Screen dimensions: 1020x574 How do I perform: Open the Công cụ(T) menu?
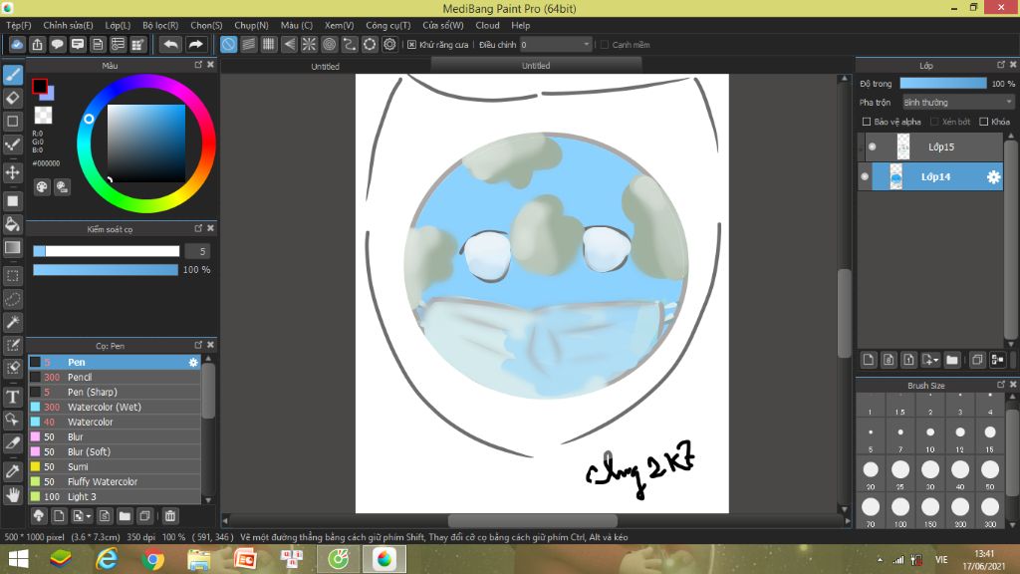coord(387,25)
